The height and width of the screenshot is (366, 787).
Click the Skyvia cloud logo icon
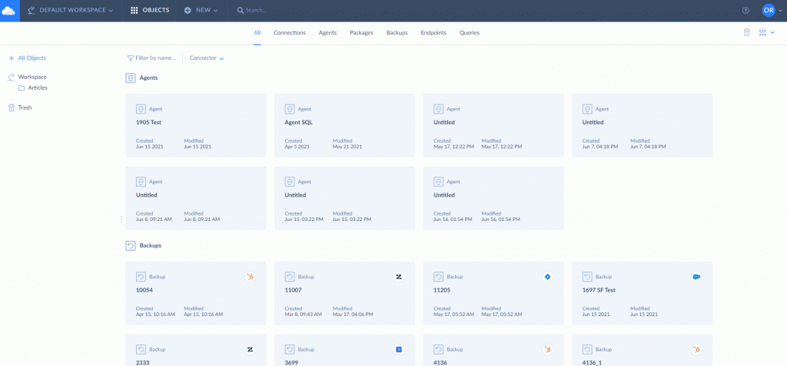pyautogui.click(x=9, y=10)
